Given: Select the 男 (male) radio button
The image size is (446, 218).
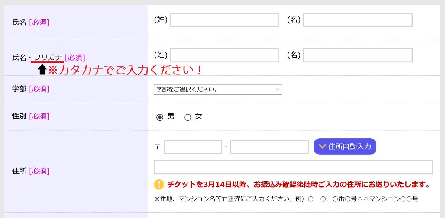Looking at the screenshot, I should click(x=160, y=116).
